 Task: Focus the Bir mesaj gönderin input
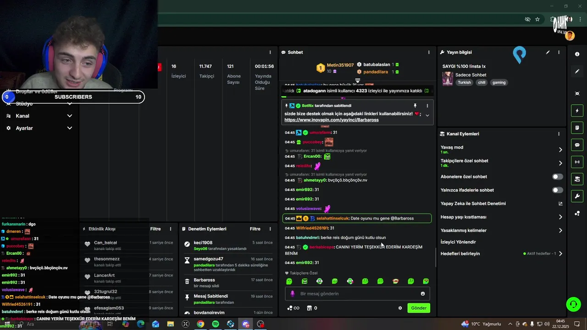tap(356, 294)
